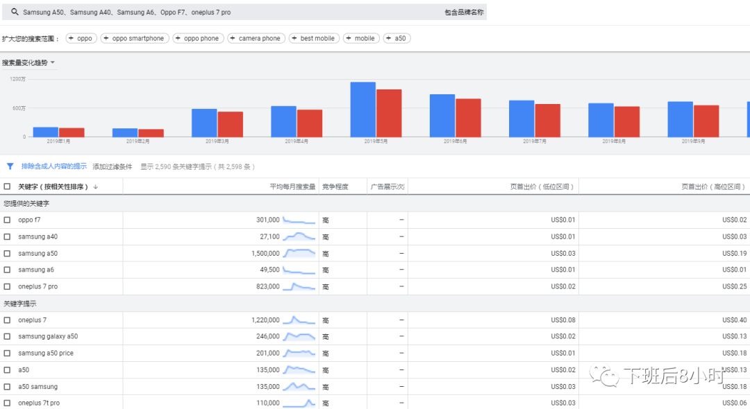Click the 823,000 search volume value
The image size is (750, 409).
coord(268,286)
